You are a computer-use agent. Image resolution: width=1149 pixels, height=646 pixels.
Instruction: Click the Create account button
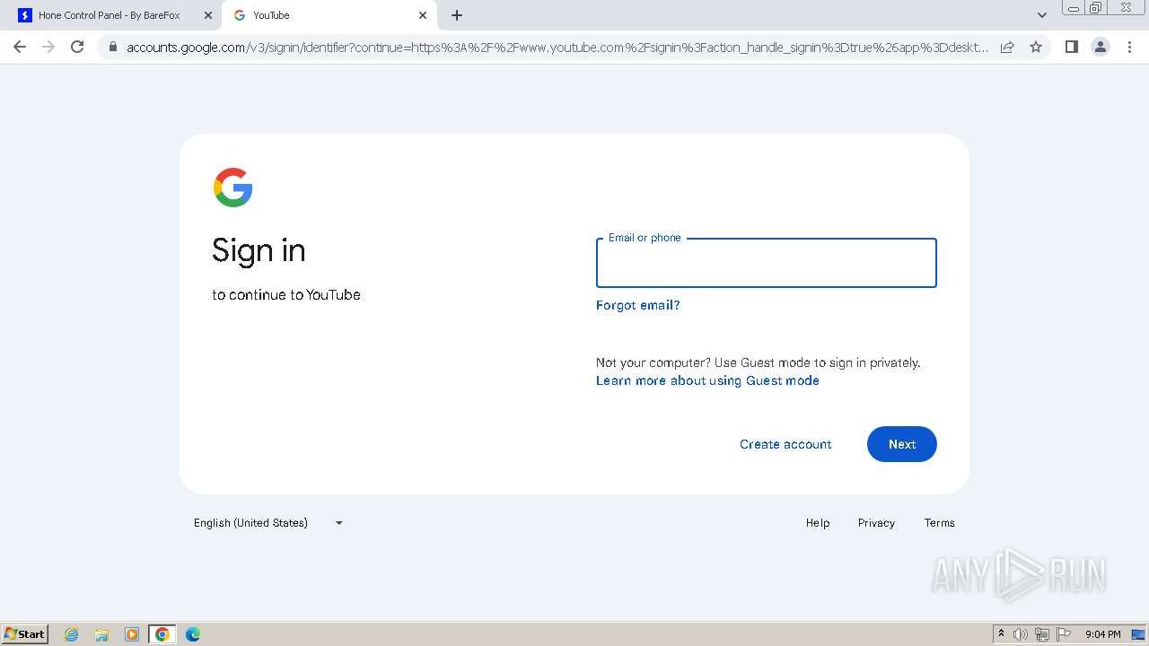click(x=785, y=444)
